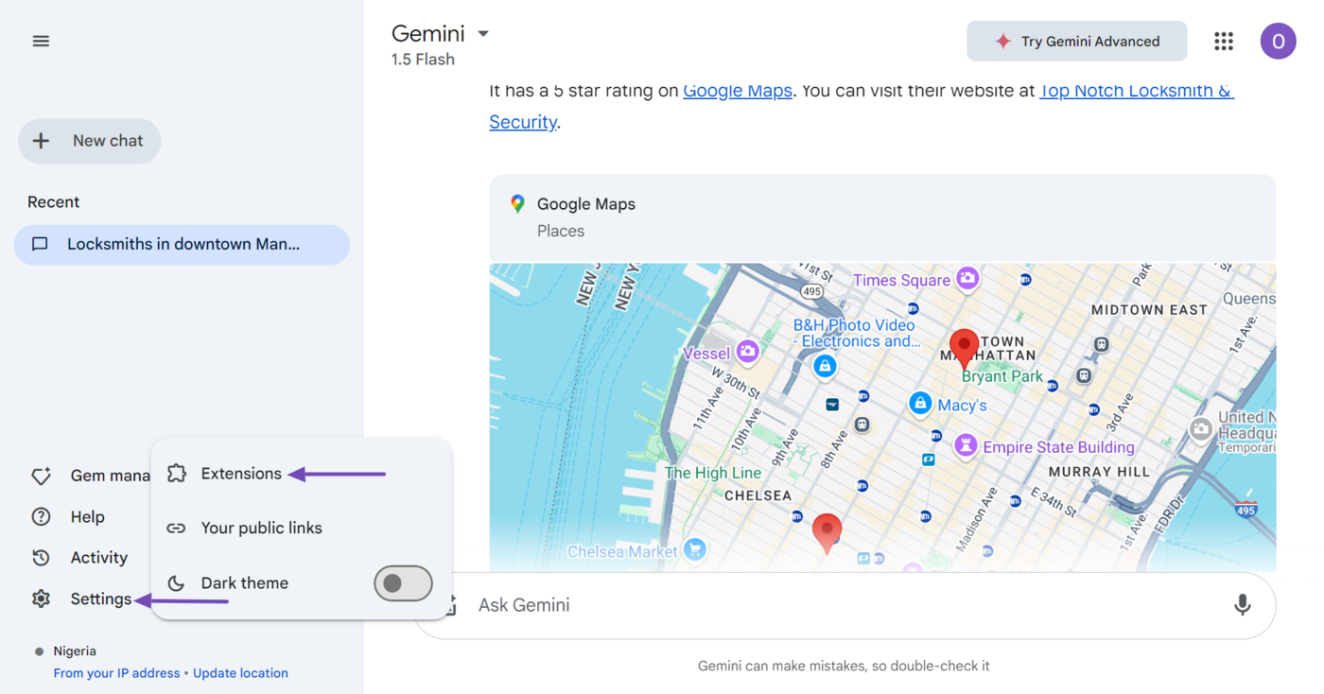Select Your public links menu item
Screen dimensions: 1324x694
pos(261,529)
